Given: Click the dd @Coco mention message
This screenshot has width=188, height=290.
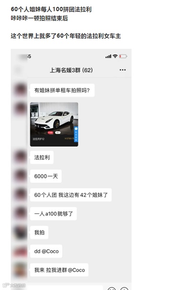Looking at the screenshot, I should coord(46,251).
